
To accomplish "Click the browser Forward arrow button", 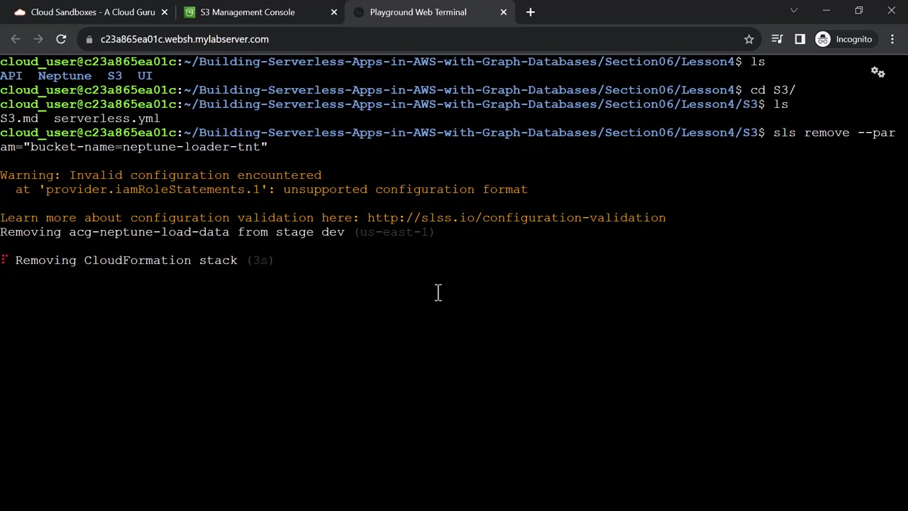I will 38,39.
